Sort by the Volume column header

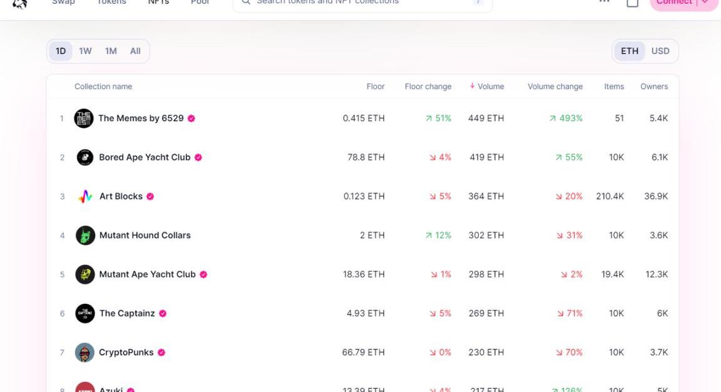tap(491, 86)
